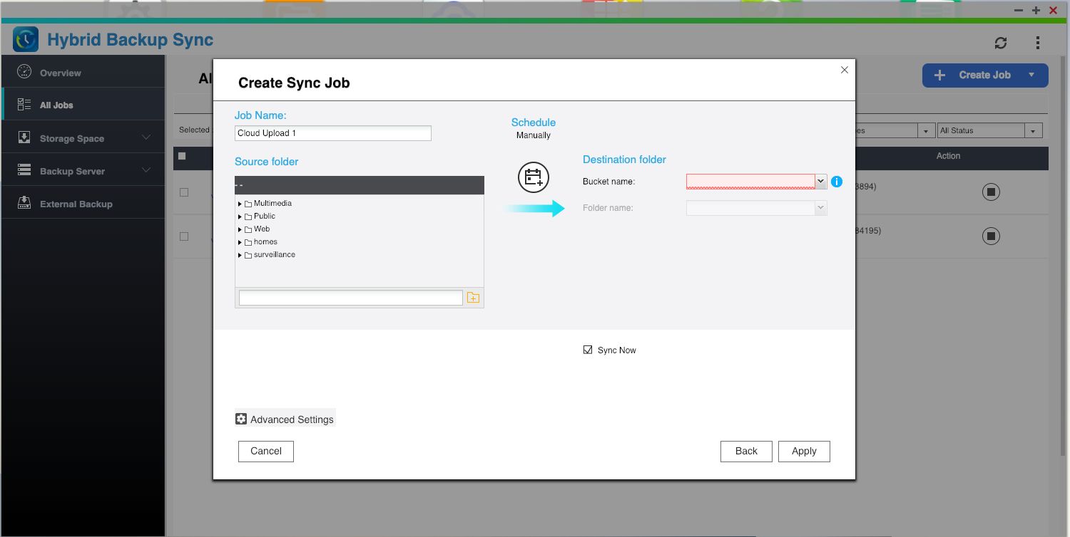Click the bucket name info icon
Image resolution: width=1070 pixels, height=537 pixels.
[x=837, y=182]
